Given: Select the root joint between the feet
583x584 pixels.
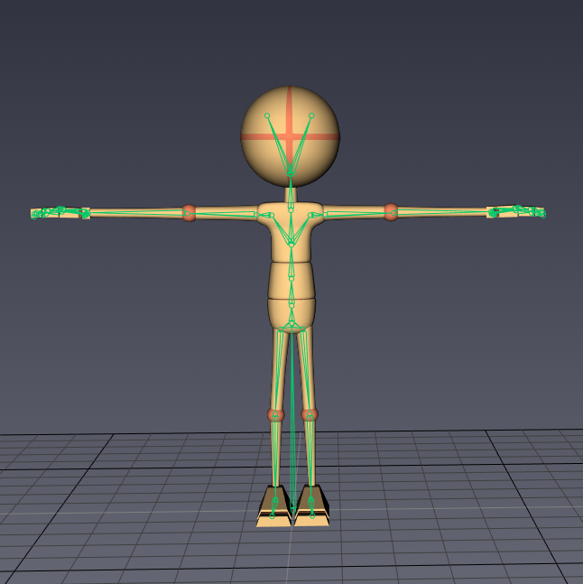Looking at the screenshot, I should (x=293, y=509).
